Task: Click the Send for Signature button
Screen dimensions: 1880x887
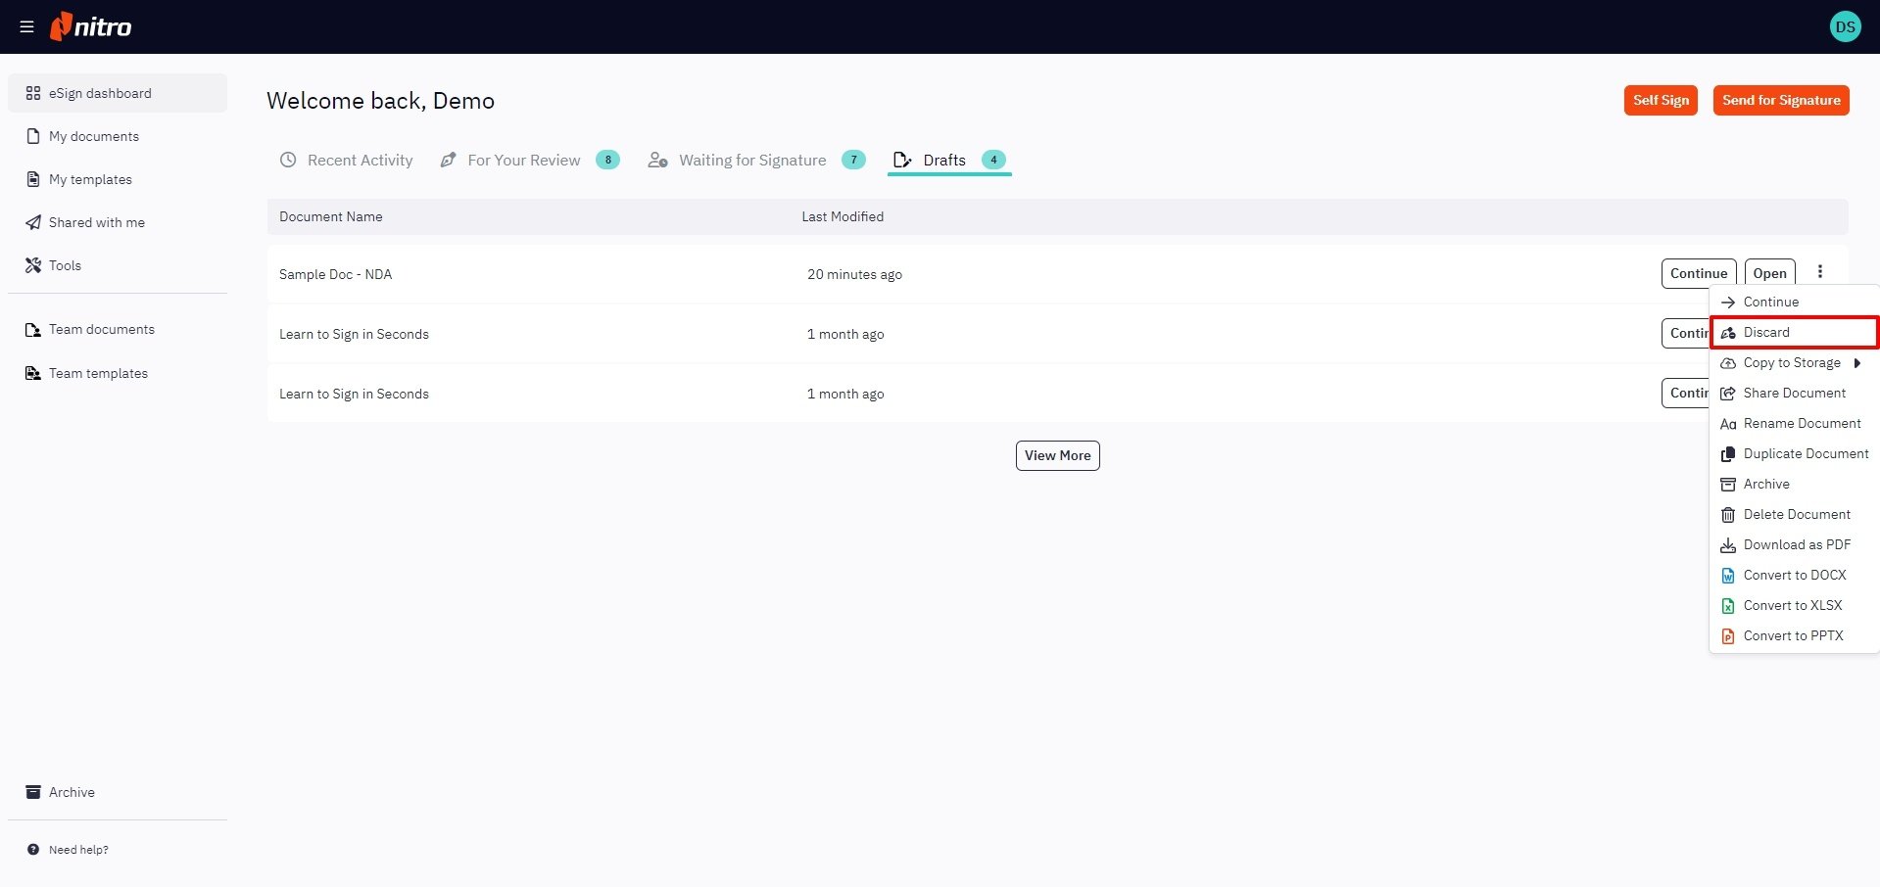Action: [x=1780, y=100]
